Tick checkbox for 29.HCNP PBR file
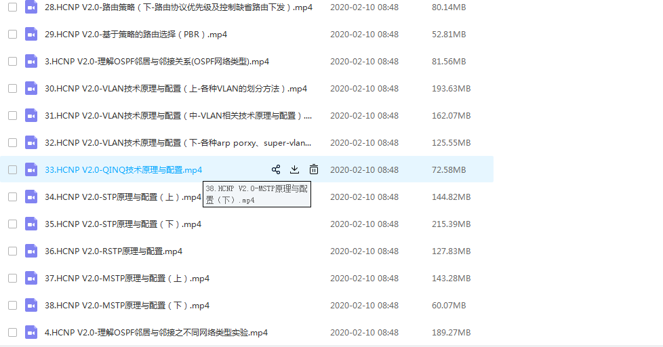 [12, 34]
